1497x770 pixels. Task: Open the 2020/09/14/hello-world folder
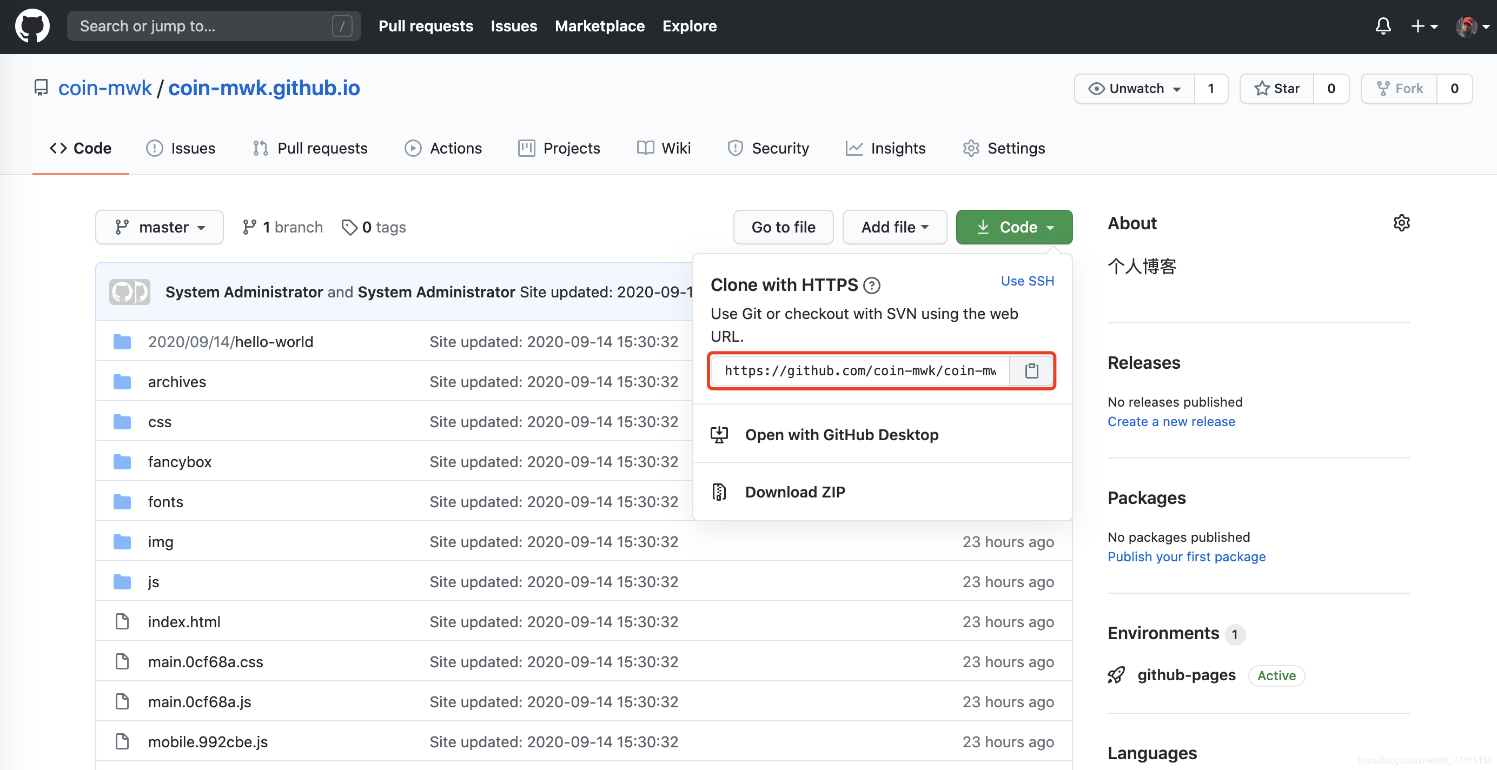coord(231,342)
